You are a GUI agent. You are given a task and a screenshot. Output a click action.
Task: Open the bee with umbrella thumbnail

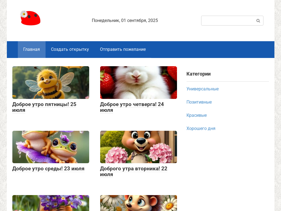pos(51,82)
